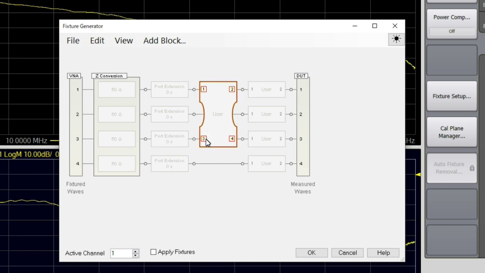The width and height of the screenshot is (485, 273).
Task: Increase the Active Channel stepper
Action: 135,251
